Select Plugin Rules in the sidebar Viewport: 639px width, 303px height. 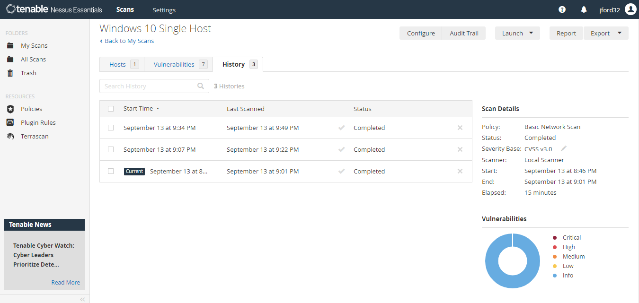(37, 122)
